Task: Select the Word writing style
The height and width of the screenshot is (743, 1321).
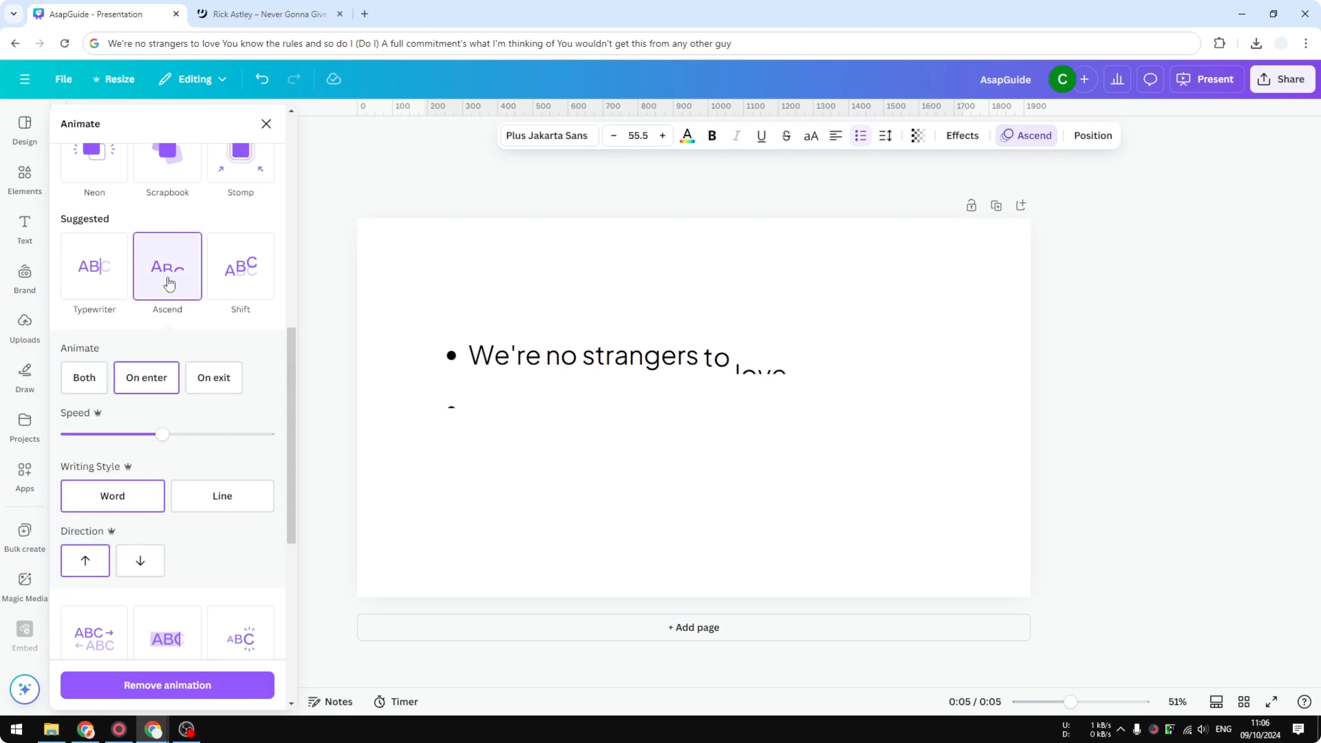Action: tap(112, 496)
